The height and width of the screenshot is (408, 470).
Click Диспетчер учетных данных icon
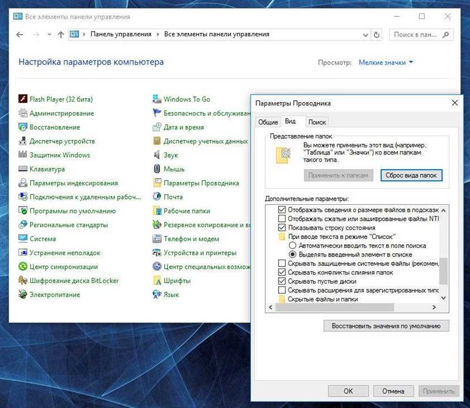tap(157, 141)
